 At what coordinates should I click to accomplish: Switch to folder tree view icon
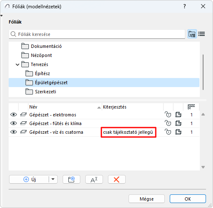(192, 34)
